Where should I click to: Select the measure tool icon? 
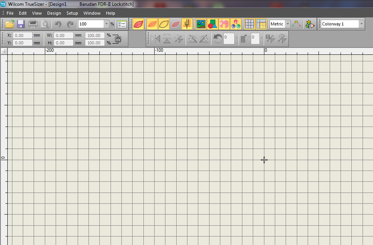[296, 24]
